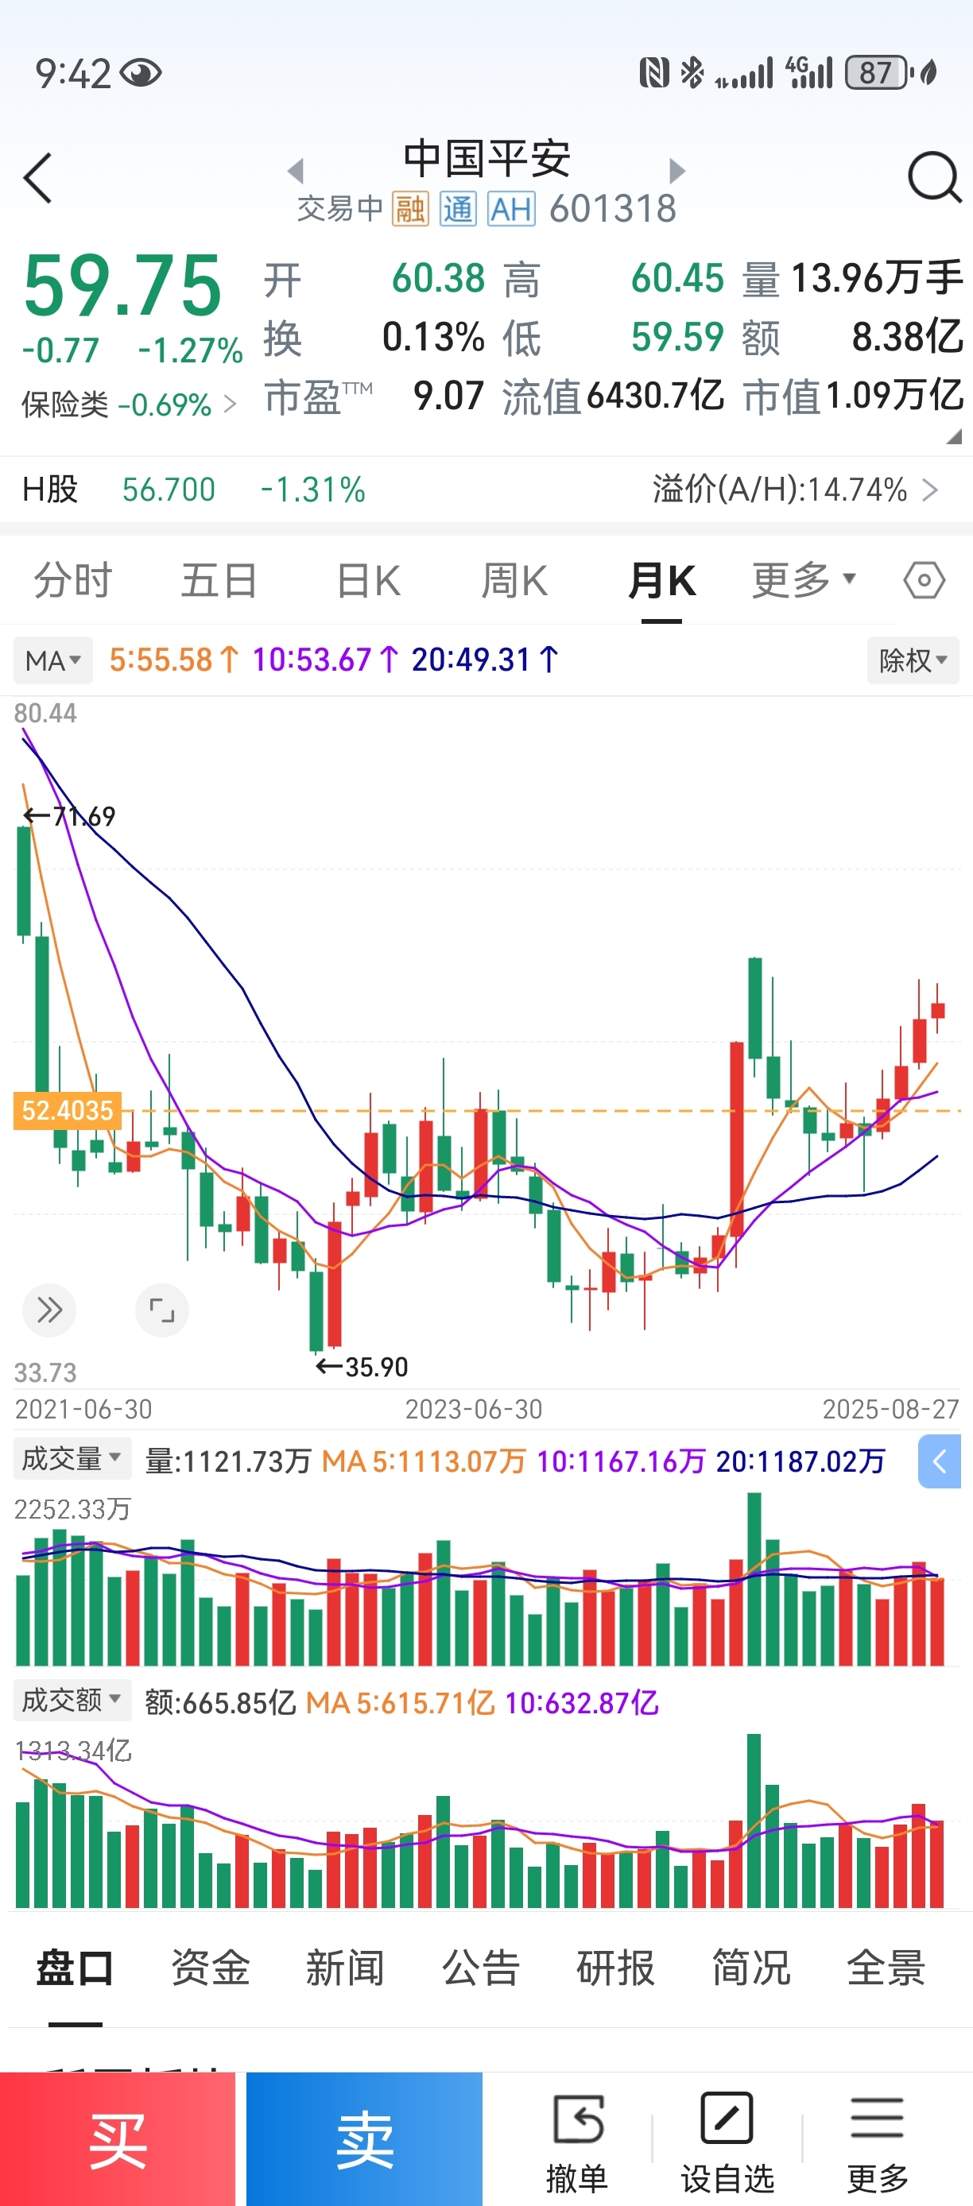Tap the 量:1121.73万 volume reading
Screen dimensions: 973x2206
[x=228, y=1462]
